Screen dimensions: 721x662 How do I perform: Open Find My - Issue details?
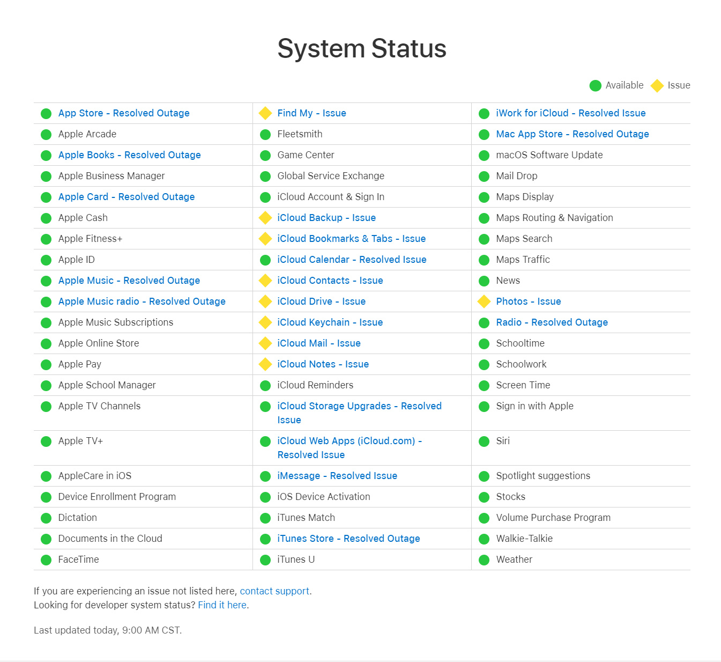click(x=311, y=113)
